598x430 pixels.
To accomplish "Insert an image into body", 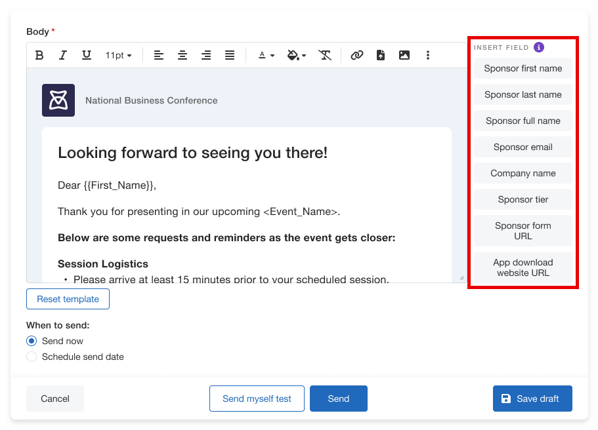I will coord(404,56).
